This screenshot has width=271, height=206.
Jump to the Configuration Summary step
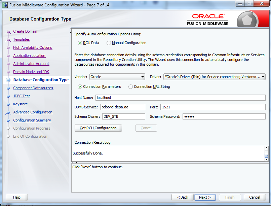(32, 120)
